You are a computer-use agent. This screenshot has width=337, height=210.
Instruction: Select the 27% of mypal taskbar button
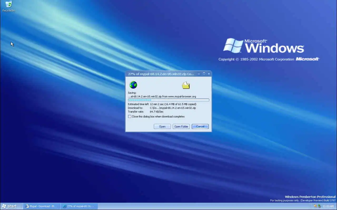click(79, 206)
